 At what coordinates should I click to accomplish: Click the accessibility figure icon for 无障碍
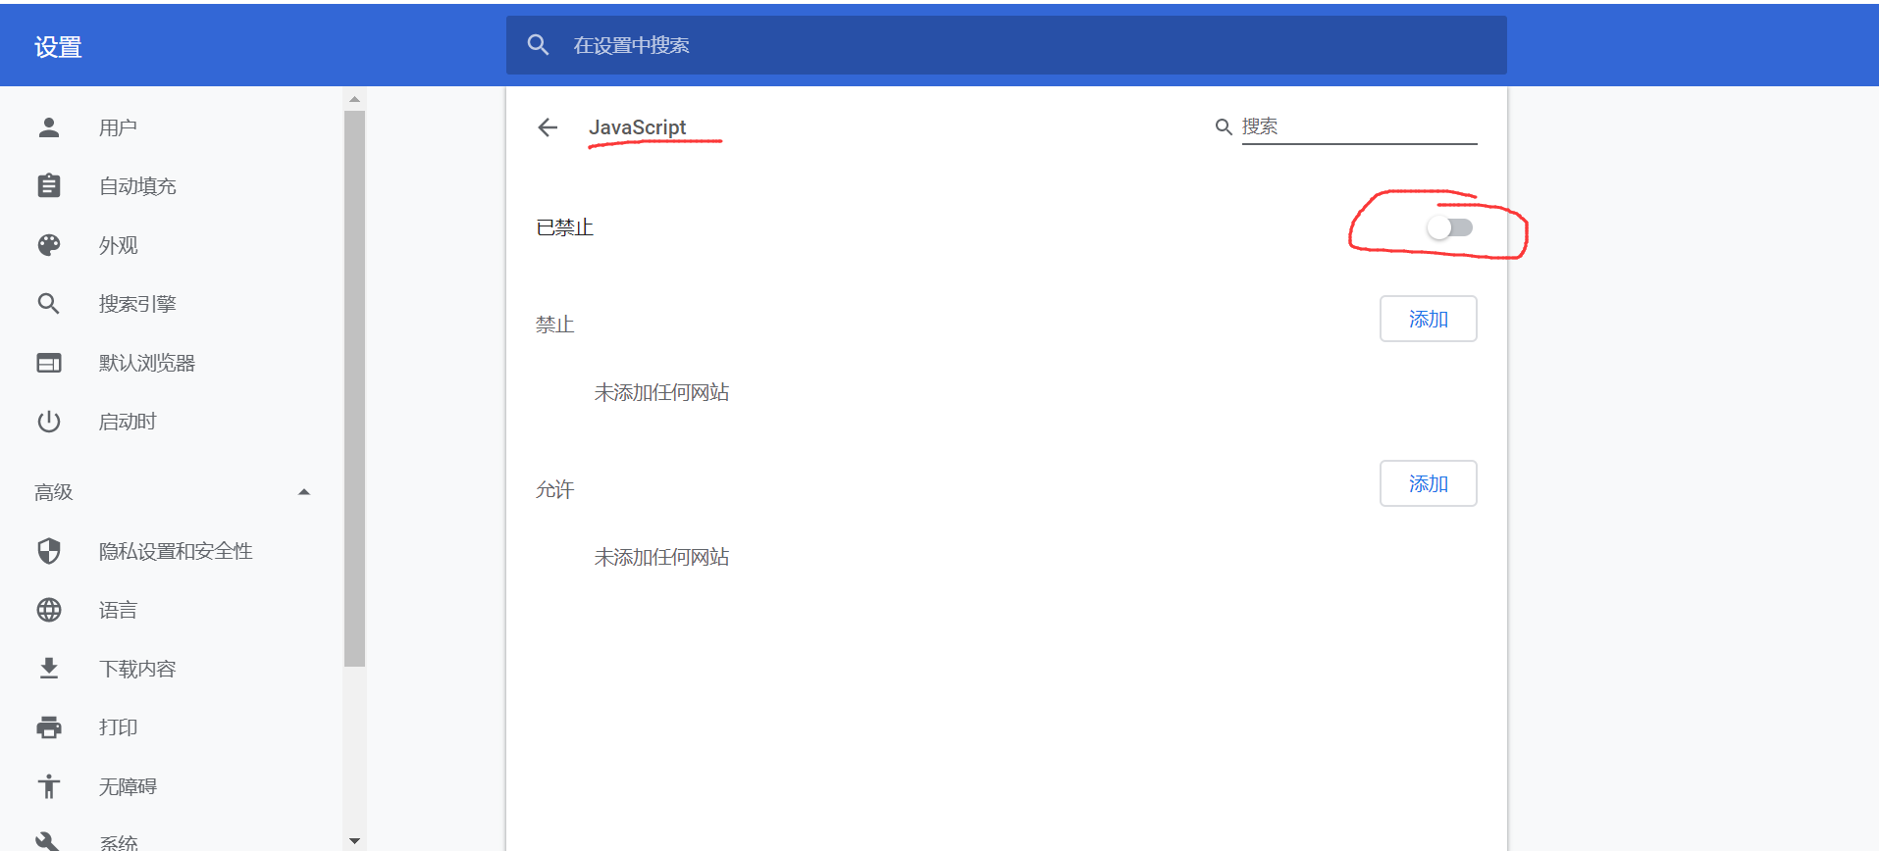49,786
